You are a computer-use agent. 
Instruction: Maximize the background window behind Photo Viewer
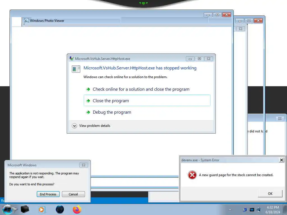click(x=249, y=20)
